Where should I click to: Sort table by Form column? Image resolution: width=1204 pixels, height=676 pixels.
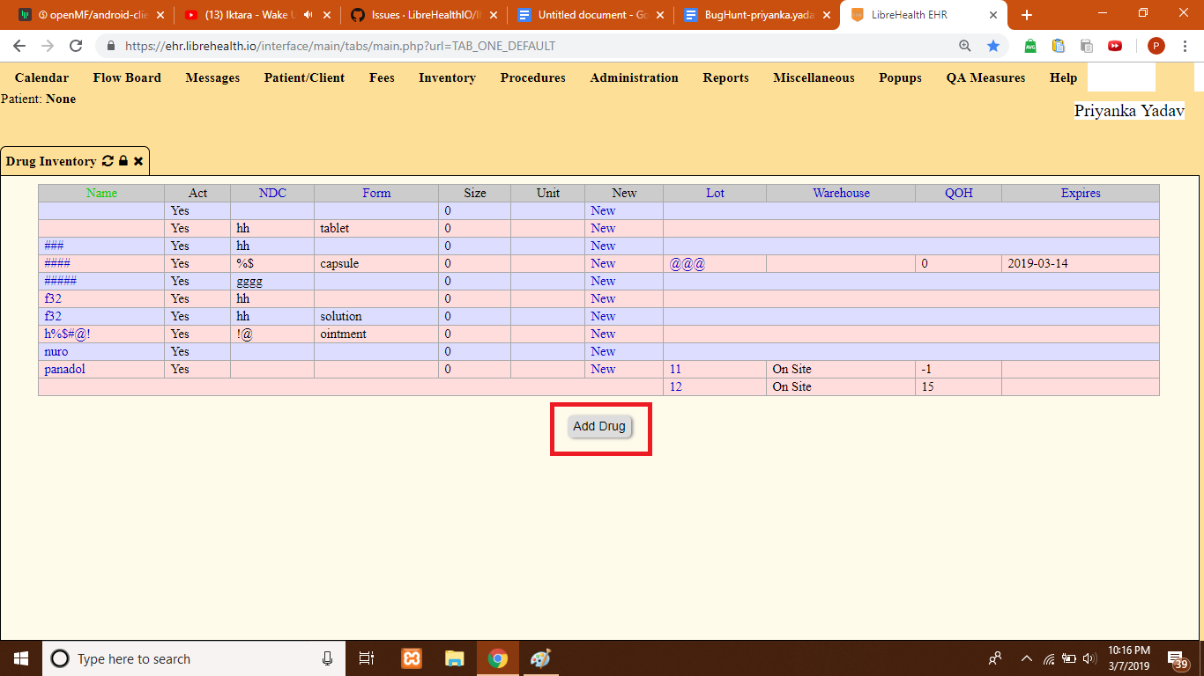tap(376, 193)
